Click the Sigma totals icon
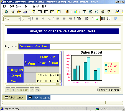The width and height of the screenshot is (125, 111). pyautogui.click(x=90, y=12)
